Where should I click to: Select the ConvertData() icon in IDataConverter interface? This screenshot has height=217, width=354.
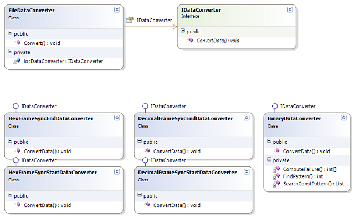tap(190, 41)
